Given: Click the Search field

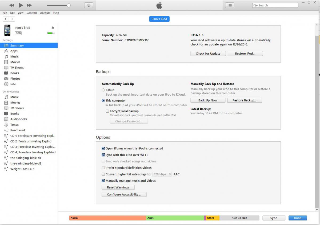Looking at the screenshot, I should tap(275, 5).
